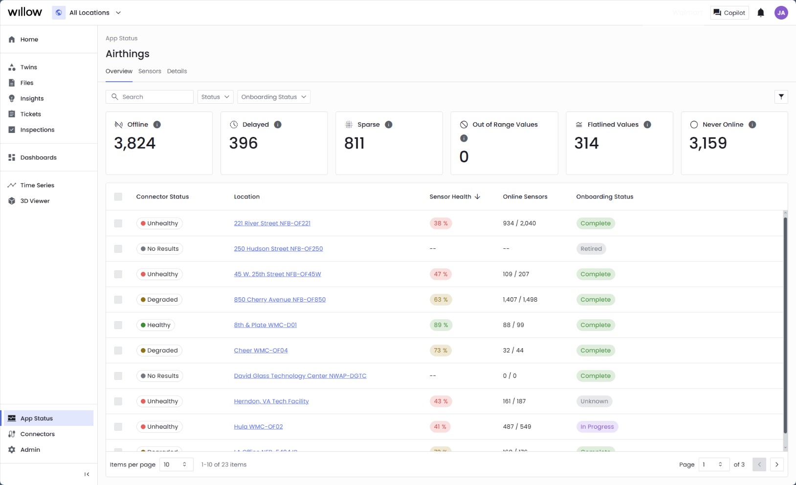The height and width of the screenshot is (485, 796).
Task: Open the Copilot panel
Action: pos(729,12)
